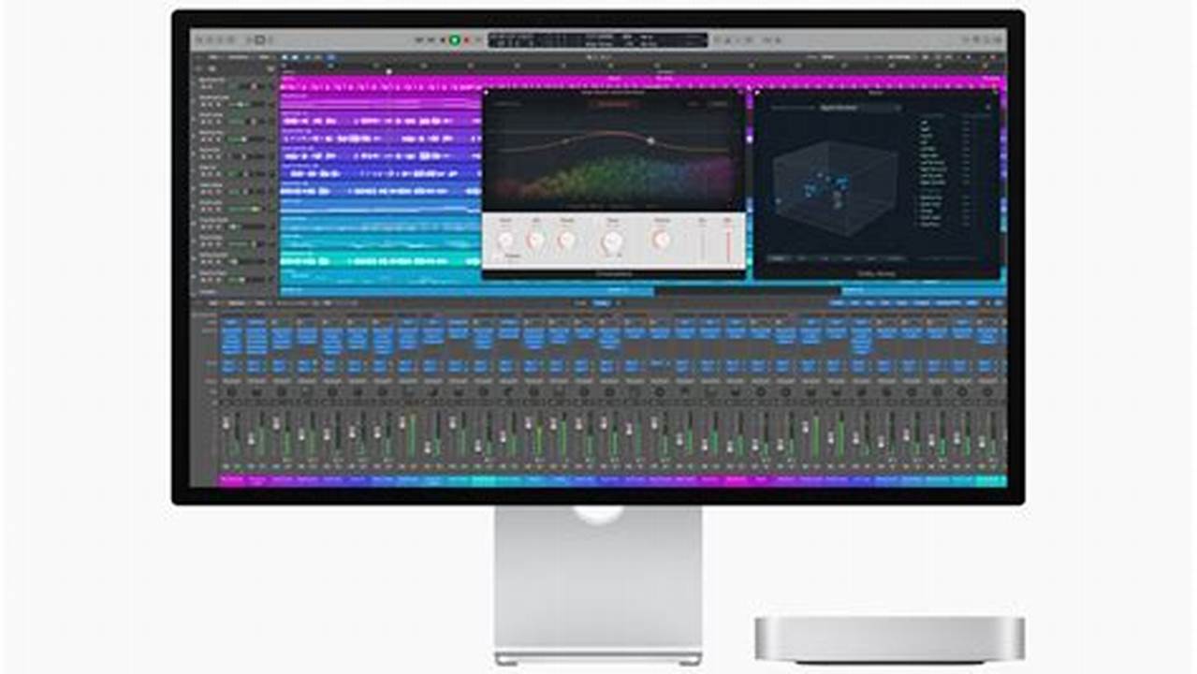The width and height of the screenshot is (1197, 674).
Task: Click the red Record button in the transport
Action: 466,38
